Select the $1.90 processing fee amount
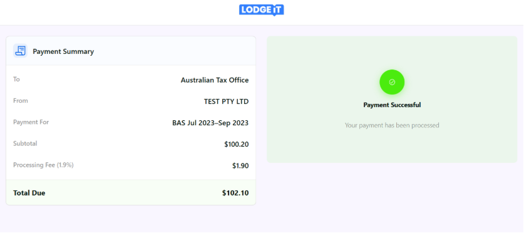Viewport: 524px width, 233px height. (x=240, y=166)
